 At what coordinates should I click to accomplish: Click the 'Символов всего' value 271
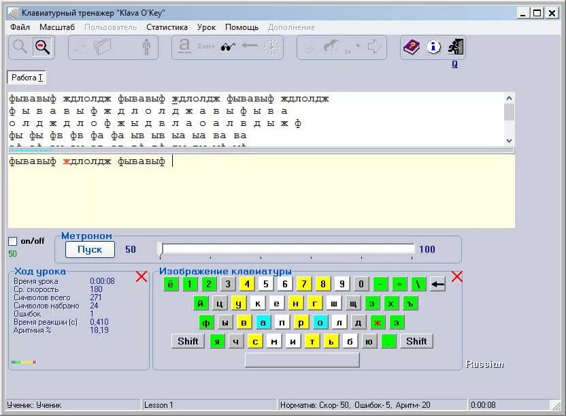tap(96, 298)
